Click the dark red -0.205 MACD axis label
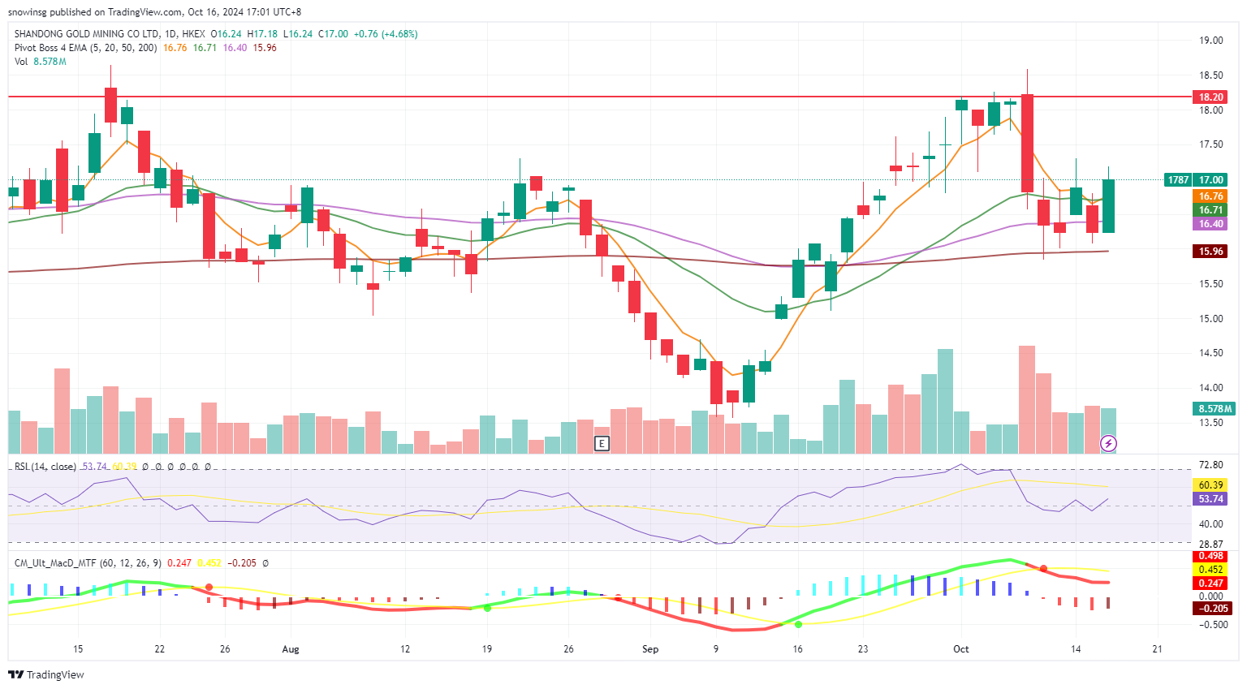The height and width of the screenshot is (689, 1247). pos(1210,609)
